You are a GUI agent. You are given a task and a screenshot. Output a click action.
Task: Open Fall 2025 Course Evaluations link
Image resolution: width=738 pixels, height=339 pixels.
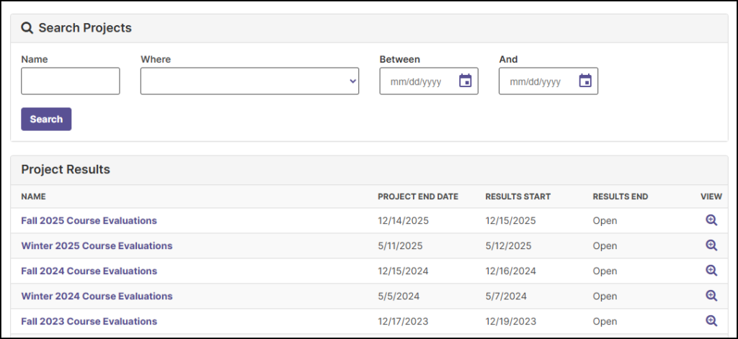tap(89, 220)
